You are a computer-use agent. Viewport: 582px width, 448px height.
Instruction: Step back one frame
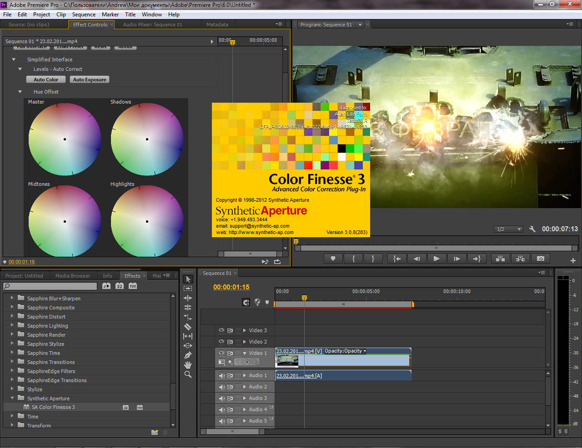click(x=416, y=259)
